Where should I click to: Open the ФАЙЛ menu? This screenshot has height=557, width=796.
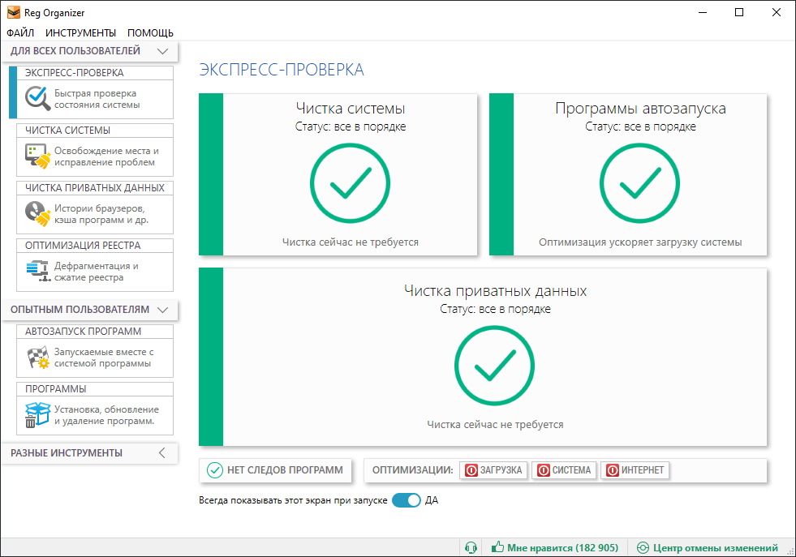tap(20, 33)
